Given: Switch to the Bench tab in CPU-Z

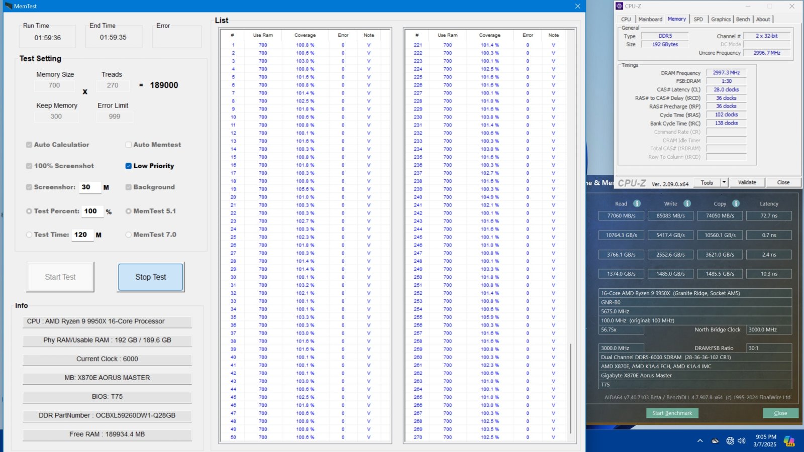Looking at the screenshot, I should 743,19.
